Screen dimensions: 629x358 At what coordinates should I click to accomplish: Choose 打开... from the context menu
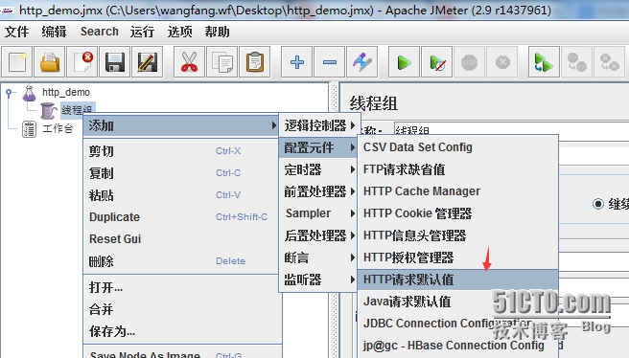(x=181, y=287)
